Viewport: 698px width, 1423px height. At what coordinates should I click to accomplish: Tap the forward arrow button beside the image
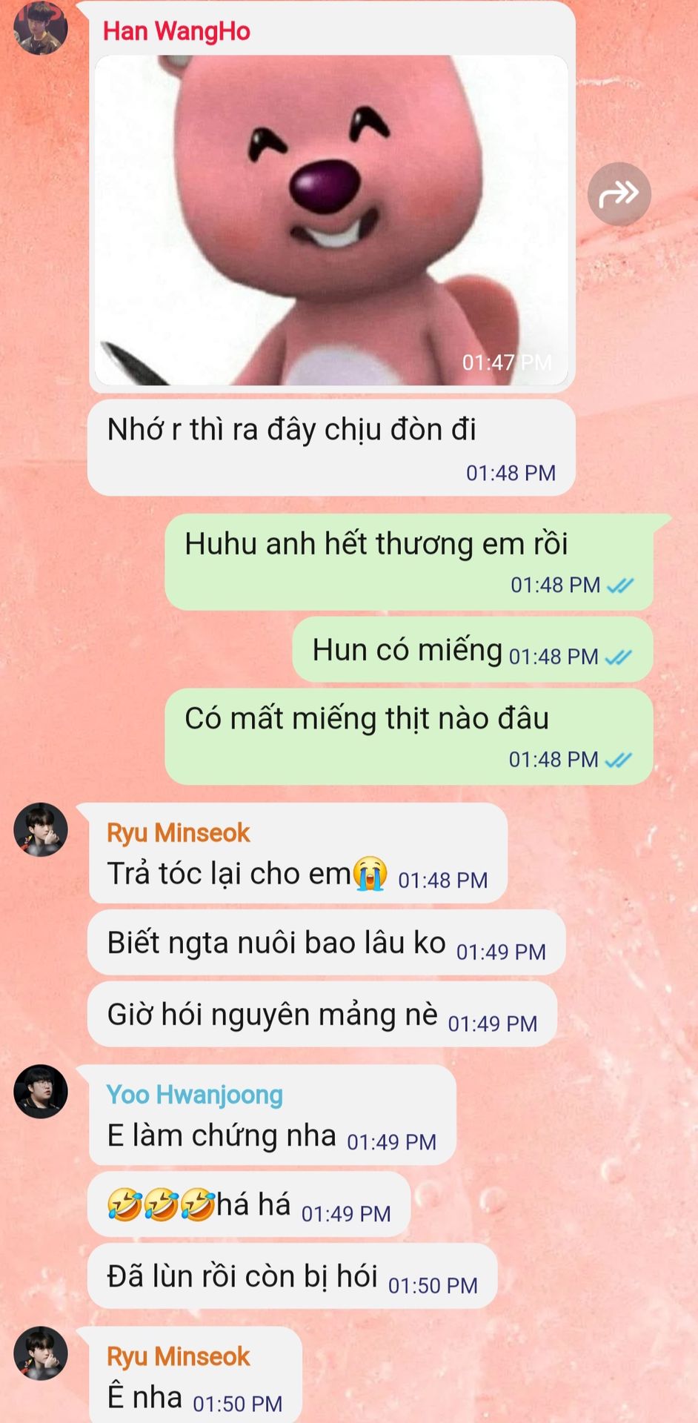619,193
